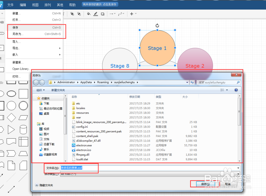266x196 pixels.
Task: Select 桌面 in the favorites sidebar
Action: pyautogui.click(x=44, y=114)
